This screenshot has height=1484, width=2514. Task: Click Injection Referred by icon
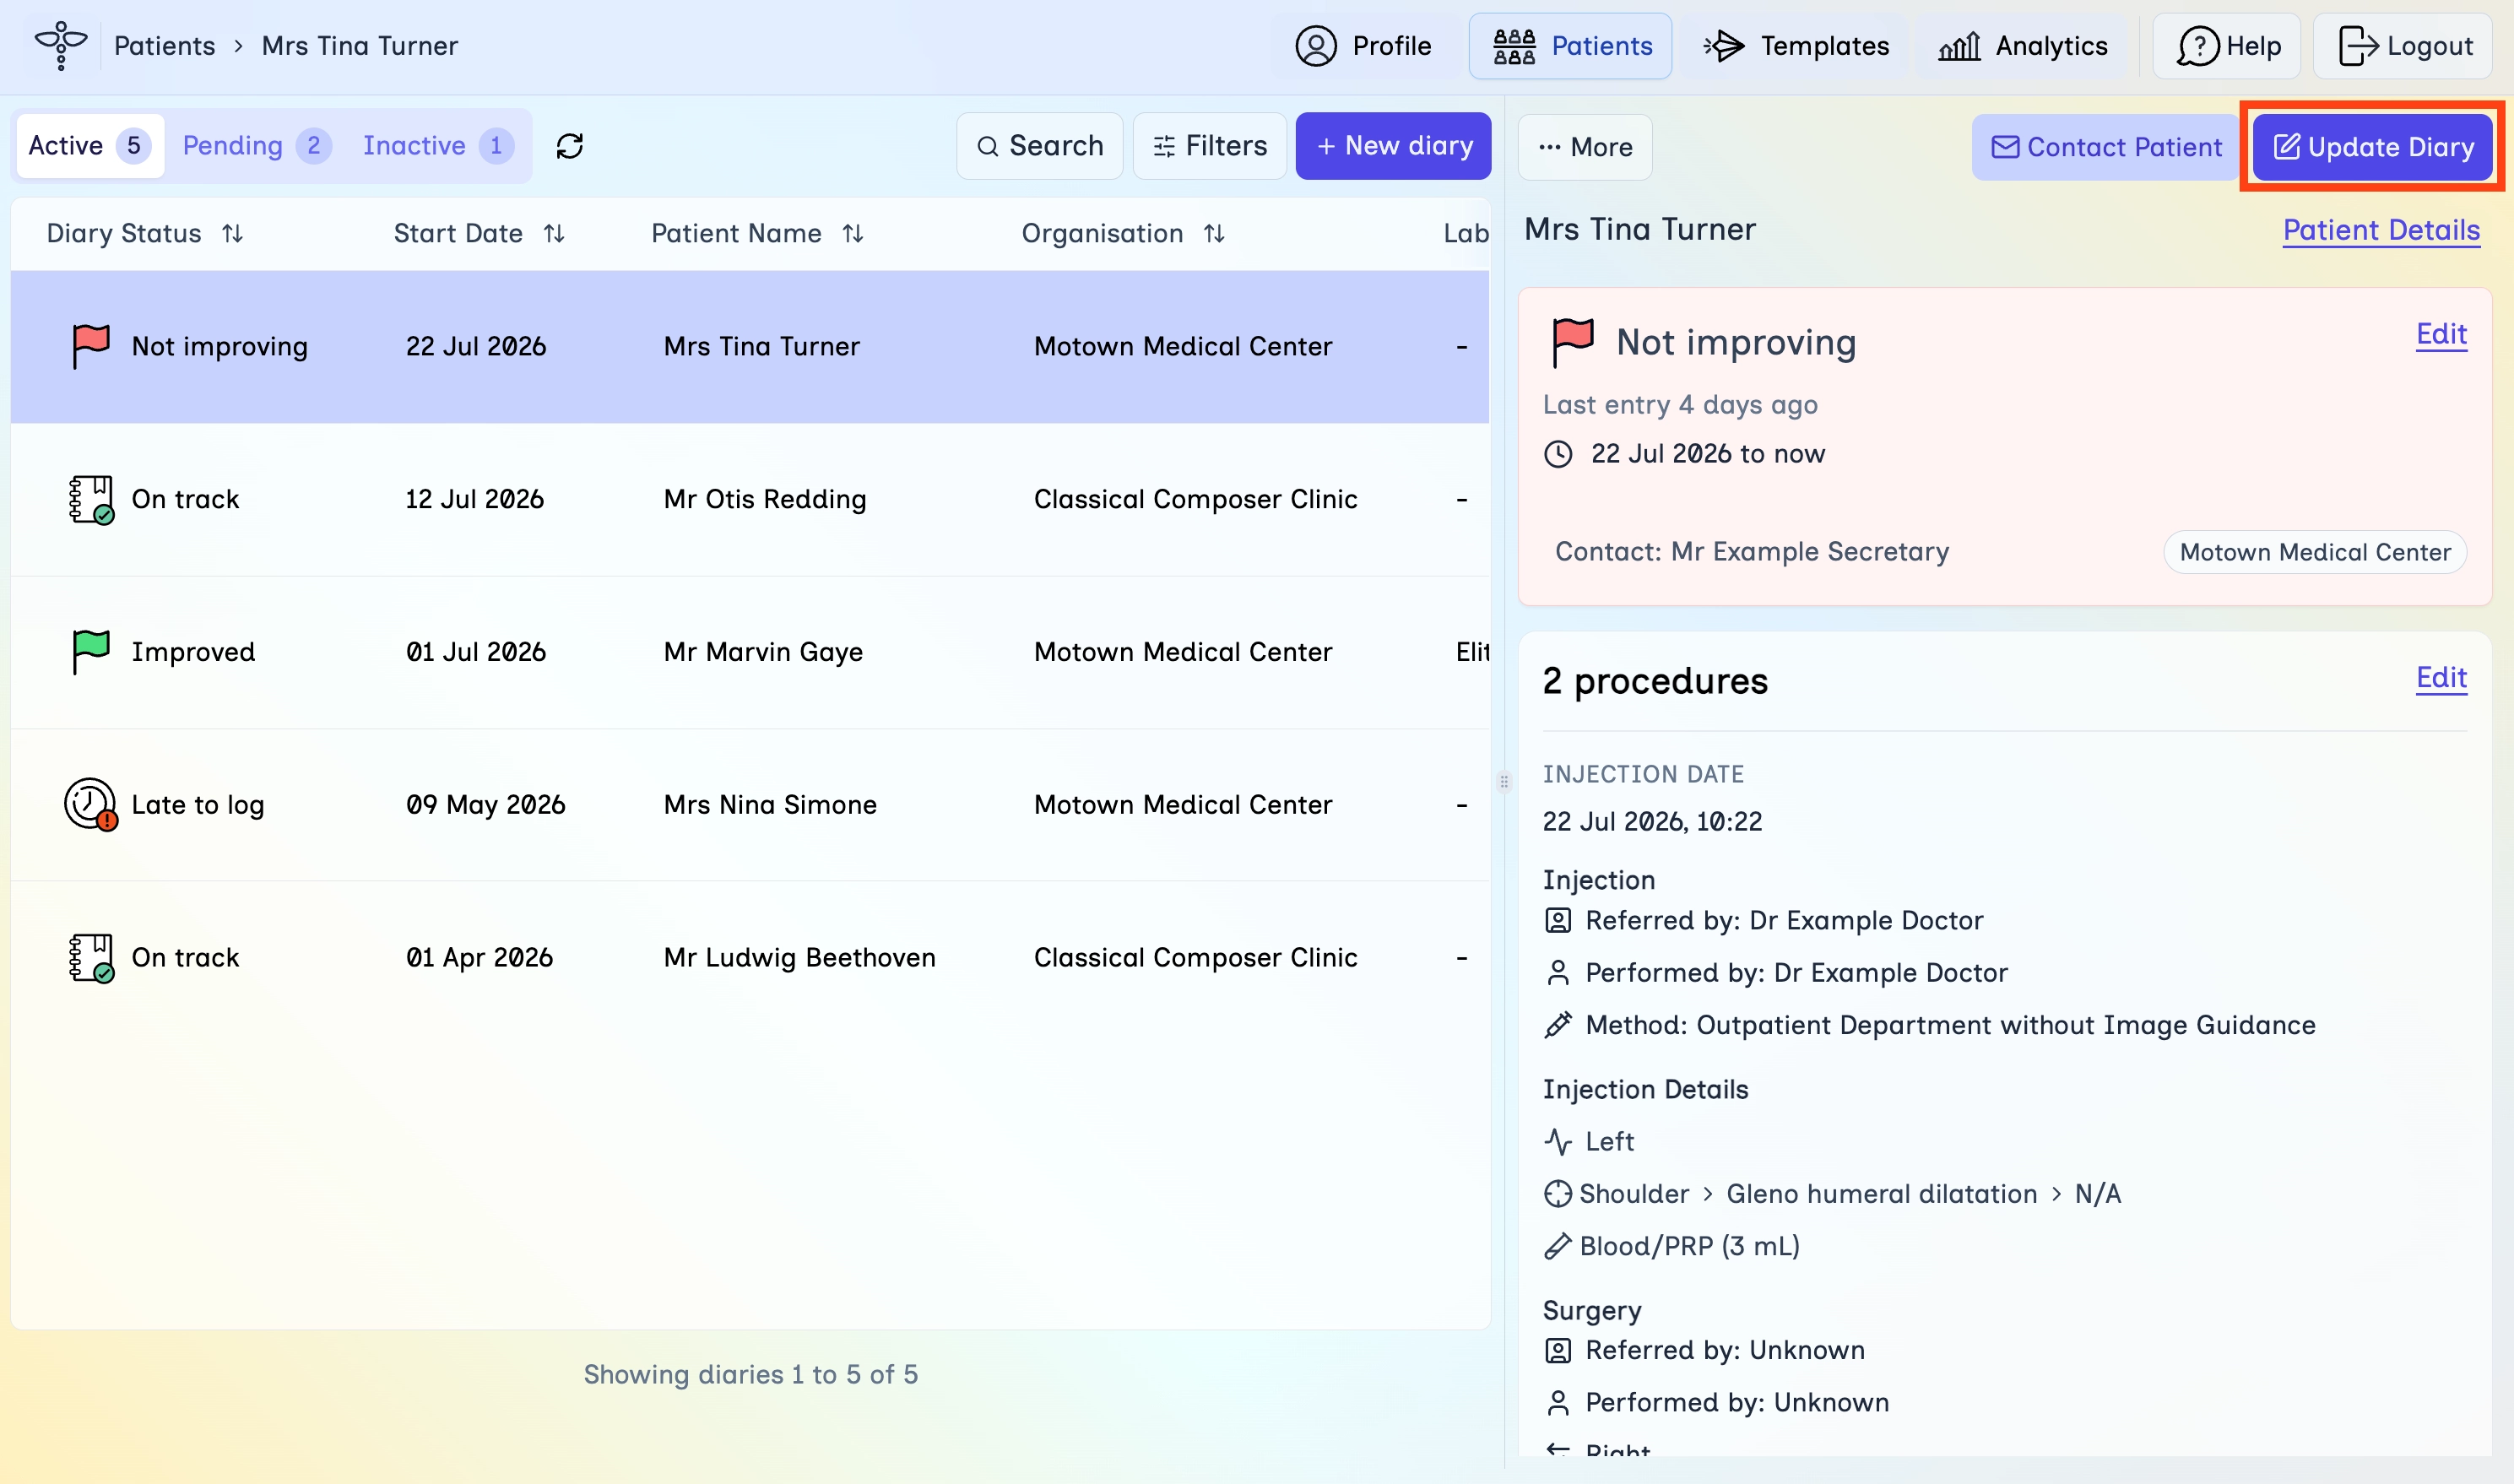(x=1558, y=920)
